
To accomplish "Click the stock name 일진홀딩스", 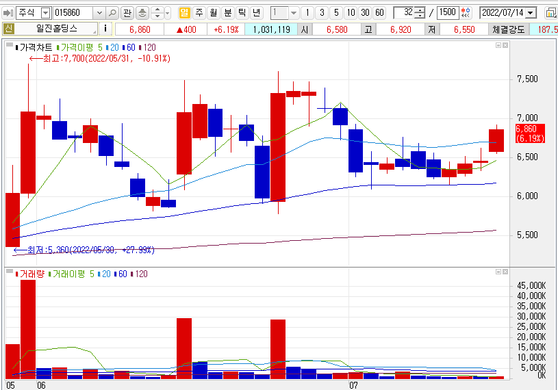I will 57,29.
